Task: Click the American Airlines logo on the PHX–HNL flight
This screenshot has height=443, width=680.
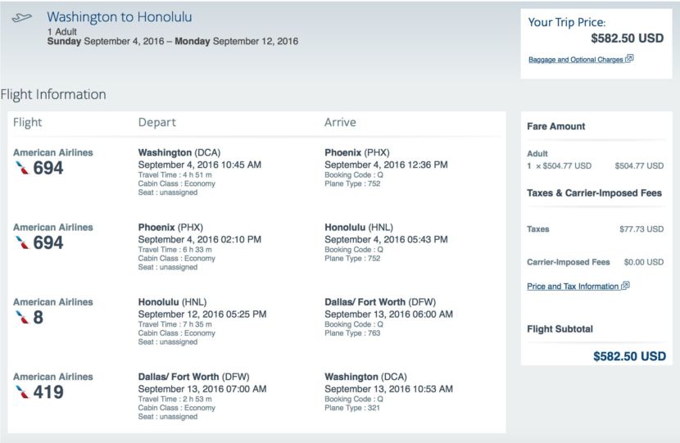Action: coord(22,242)
